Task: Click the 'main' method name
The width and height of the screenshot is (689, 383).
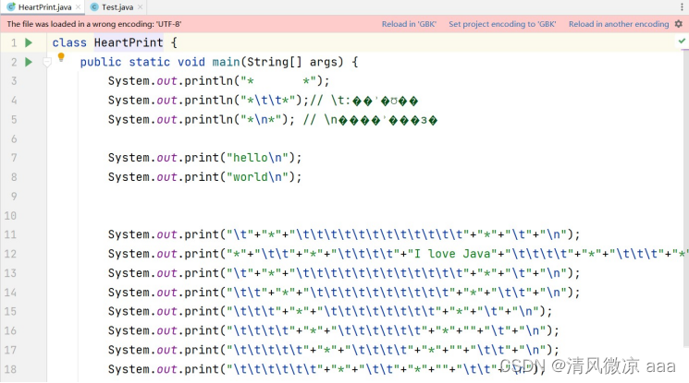Action: [226, 62]
